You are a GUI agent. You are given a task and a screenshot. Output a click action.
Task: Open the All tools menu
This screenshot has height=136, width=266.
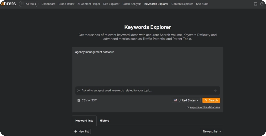click(28, 4)
